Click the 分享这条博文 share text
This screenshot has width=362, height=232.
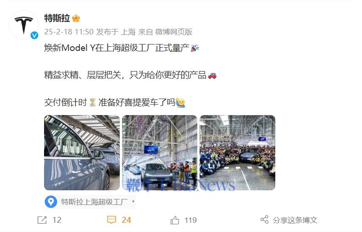click(x=295, y=220)
